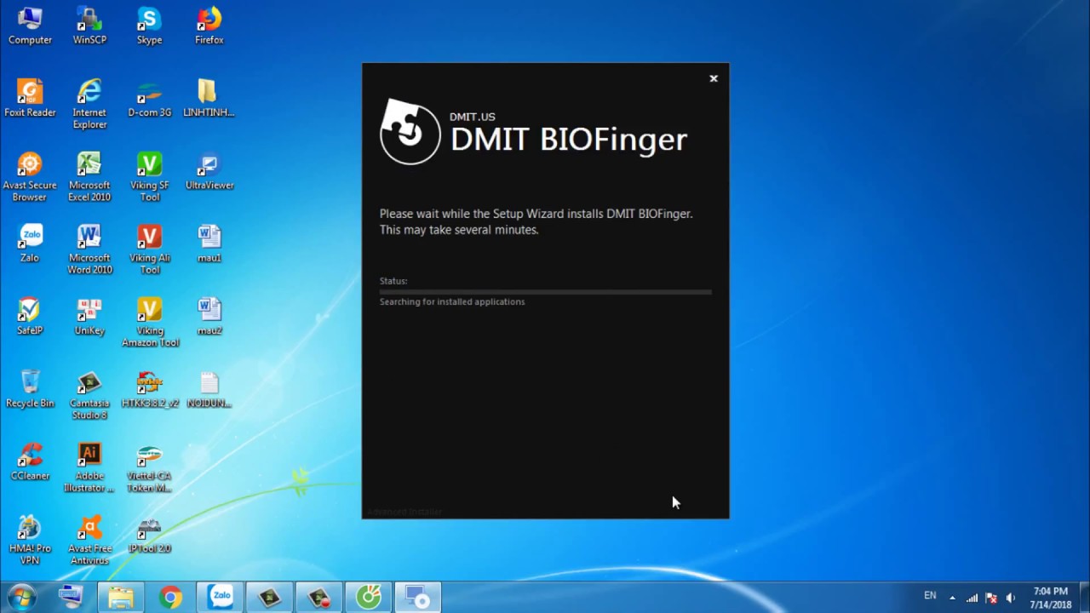1090x613 pixels.
Task: Select Viking Amazon Tool icon
Action: click(149, 322)
